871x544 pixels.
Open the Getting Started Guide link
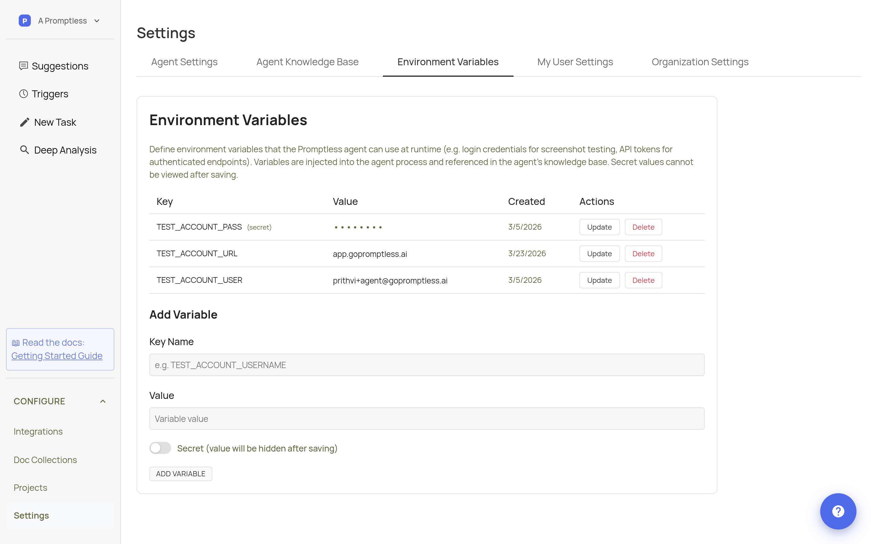coord(57,355)
